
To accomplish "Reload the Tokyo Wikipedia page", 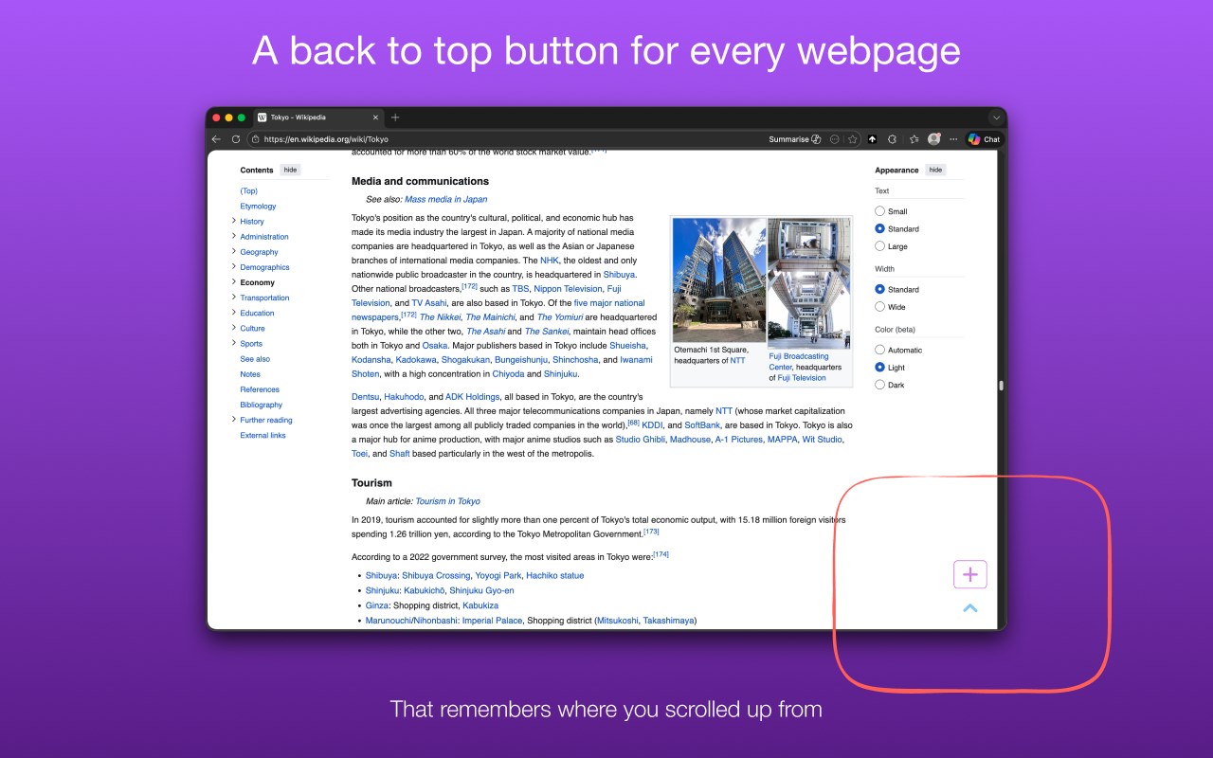I will 236,139.
